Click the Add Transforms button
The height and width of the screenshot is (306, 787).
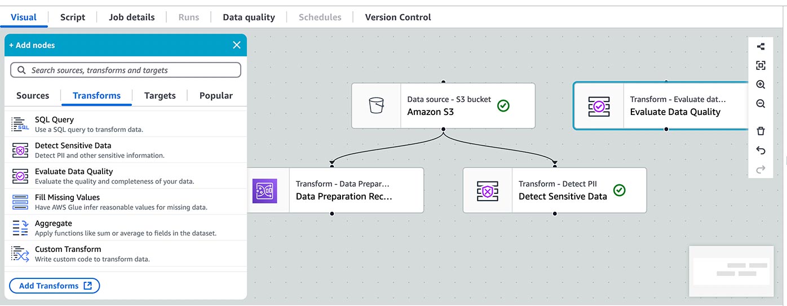point(54,286)
